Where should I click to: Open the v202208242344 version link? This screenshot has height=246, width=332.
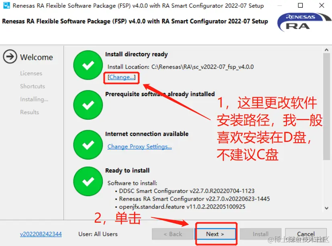pyautogui.click(x=41, y=234)
